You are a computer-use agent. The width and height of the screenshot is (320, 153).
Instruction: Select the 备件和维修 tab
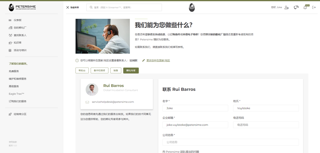(x=99, y=71)
